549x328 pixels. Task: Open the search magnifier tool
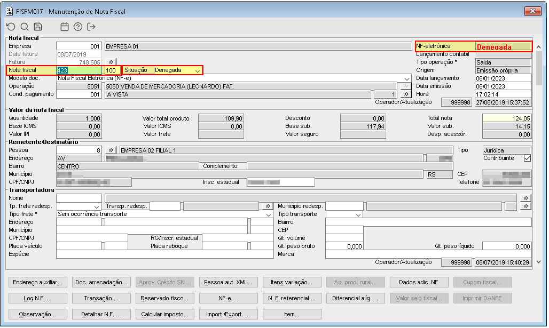[x=24, y=27]
